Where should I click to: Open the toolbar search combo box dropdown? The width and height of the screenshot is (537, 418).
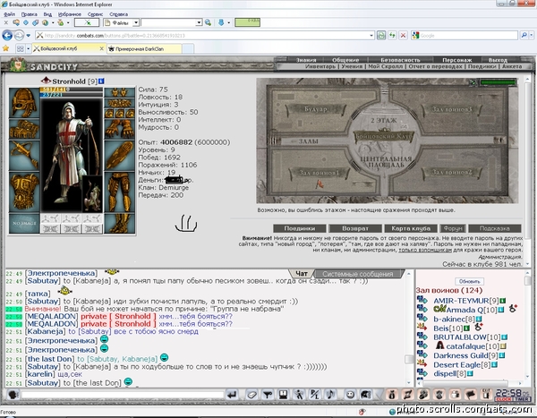[x=199, y=22]
